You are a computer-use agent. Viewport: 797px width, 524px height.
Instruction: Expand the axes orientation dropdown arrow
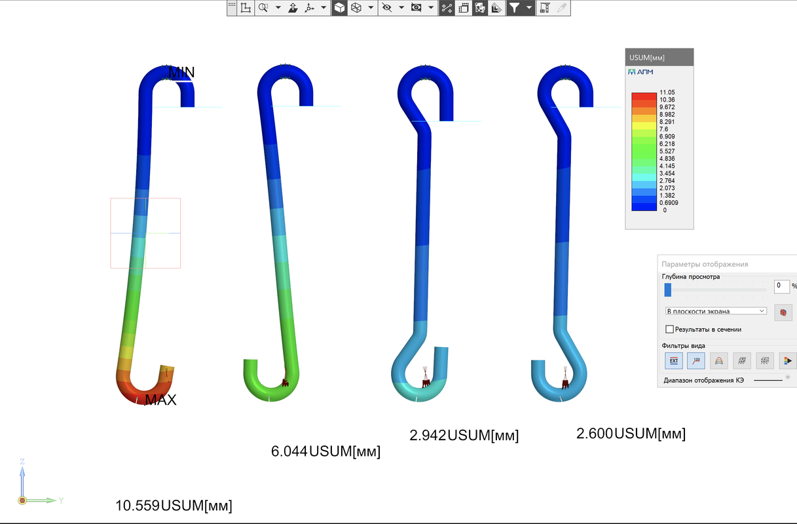click(x=323, y=8)
